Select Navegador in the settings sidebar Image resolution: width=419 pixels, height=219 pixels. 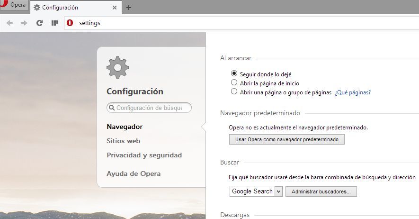pyautogui.click(x=125, y=127)
